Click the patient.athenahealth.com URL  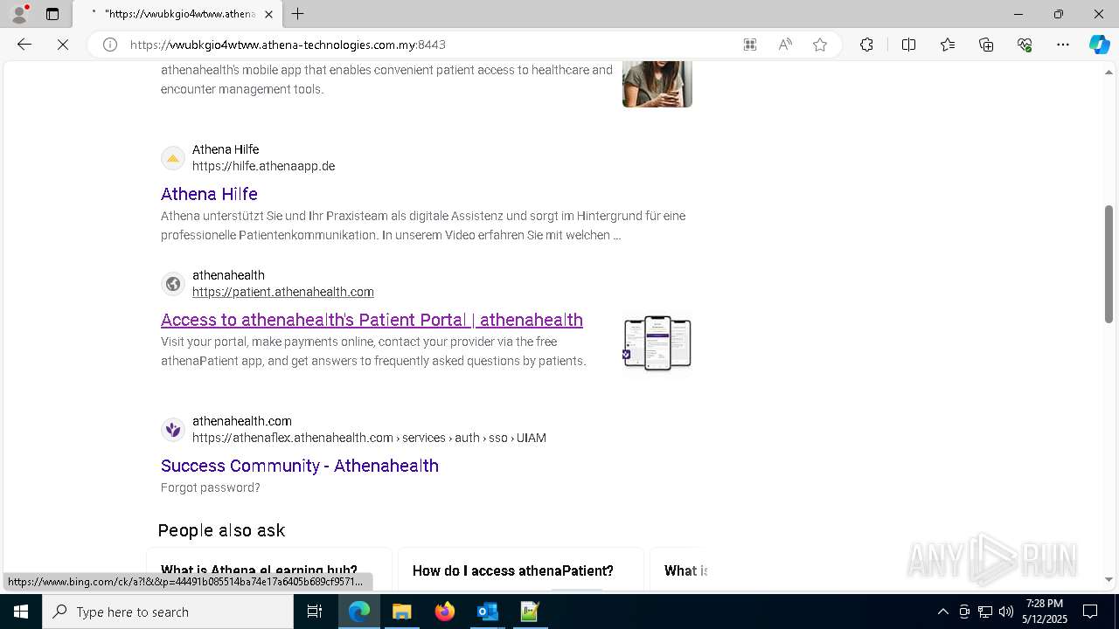click(283, 292)
